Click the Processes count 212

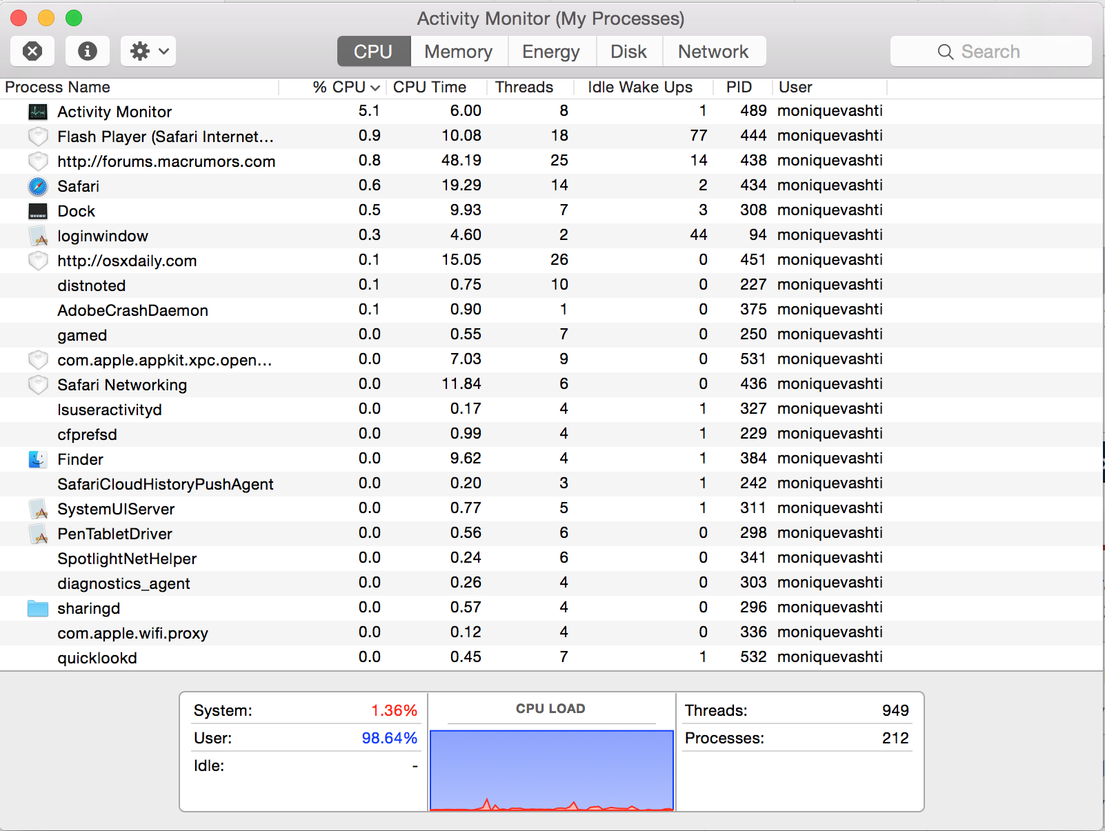click(895, 738)
